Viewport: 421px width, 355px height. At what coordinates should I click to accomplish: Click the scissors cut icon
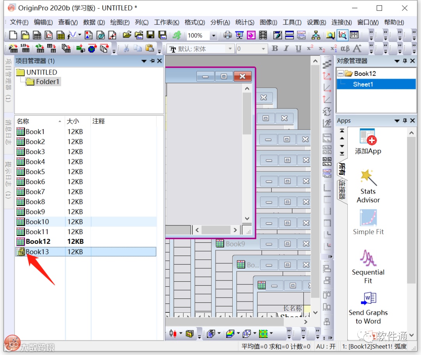126,49
